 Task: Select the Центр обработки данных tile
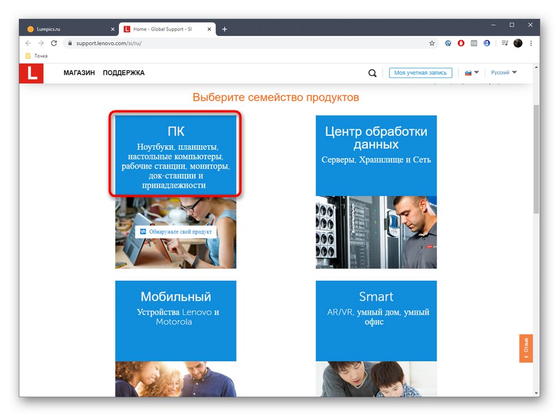click(376, 155)
